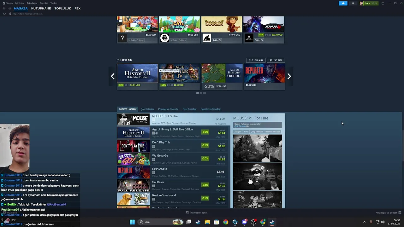Click the Windows taskbar search box
This screenshot has width=404, height=227.
tap(161, 222)
